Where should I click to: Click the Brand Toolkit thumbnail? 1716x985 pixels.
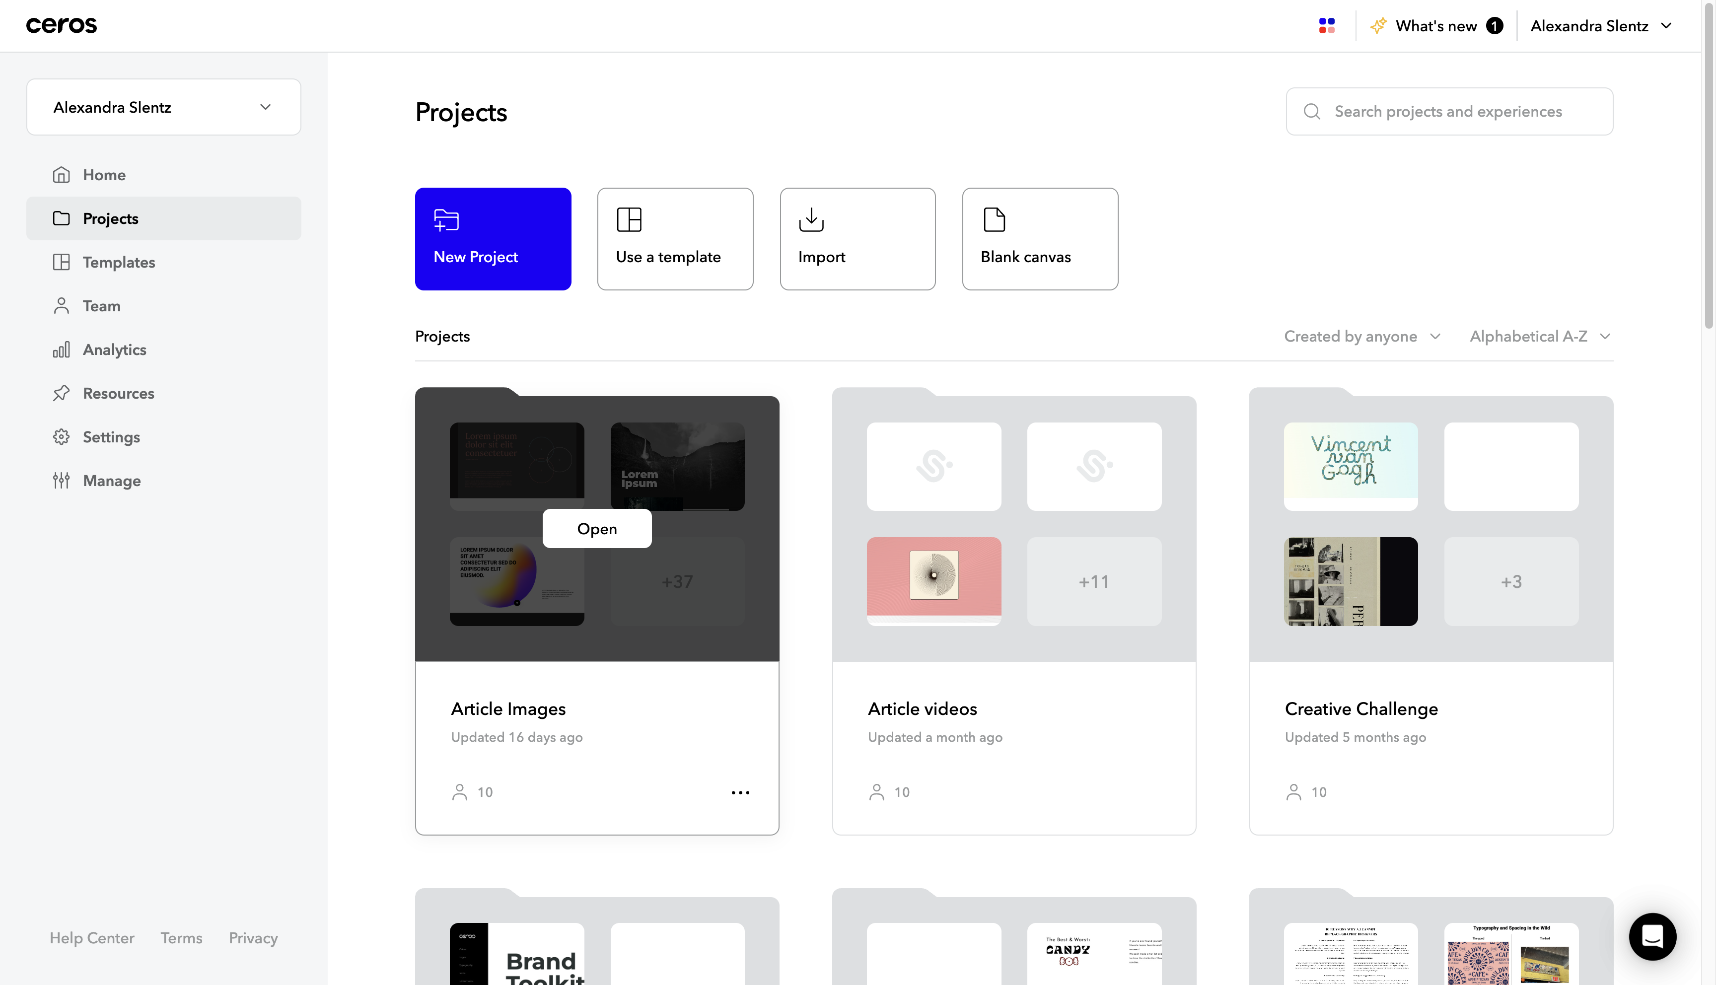517,954
